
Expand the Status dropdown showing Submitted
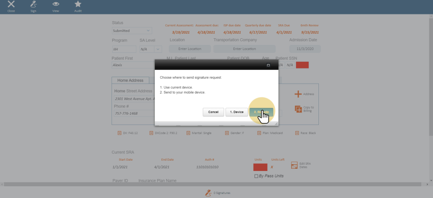pyautogui.click(x=132, y=31)
